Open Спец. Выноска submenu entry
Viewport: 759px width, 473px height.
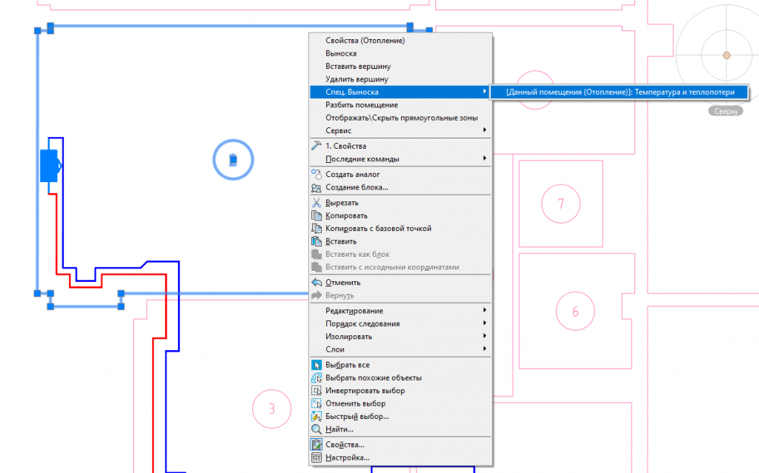click(x=400, y=92)
